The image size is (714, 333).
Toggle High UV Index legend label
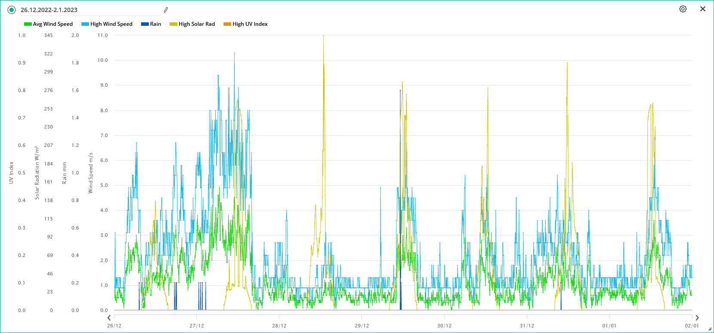[x=250, y=24]
